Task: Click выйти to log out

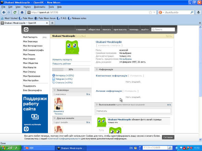Action: click(145, 29)
